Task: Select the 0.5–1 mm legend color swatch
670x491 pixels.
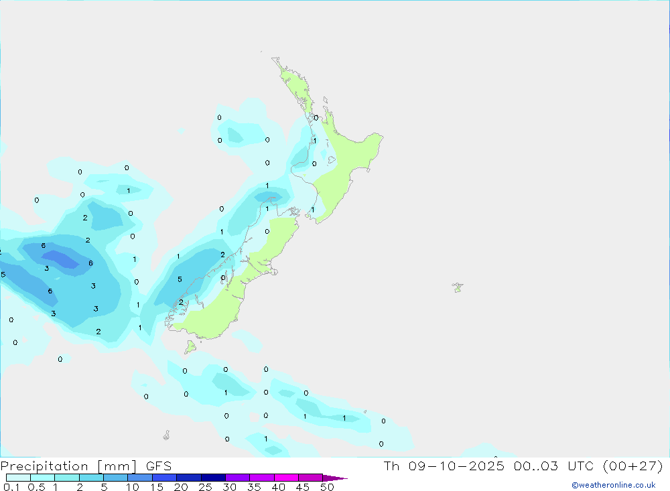Action: point(42,478)
